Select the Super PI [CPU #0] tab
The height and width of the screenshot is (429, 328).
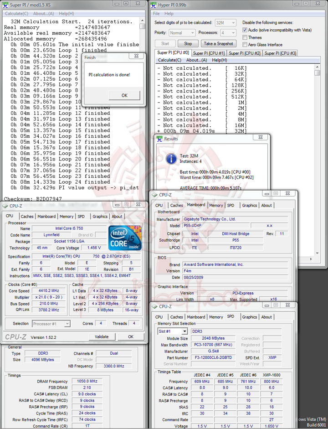173,52
